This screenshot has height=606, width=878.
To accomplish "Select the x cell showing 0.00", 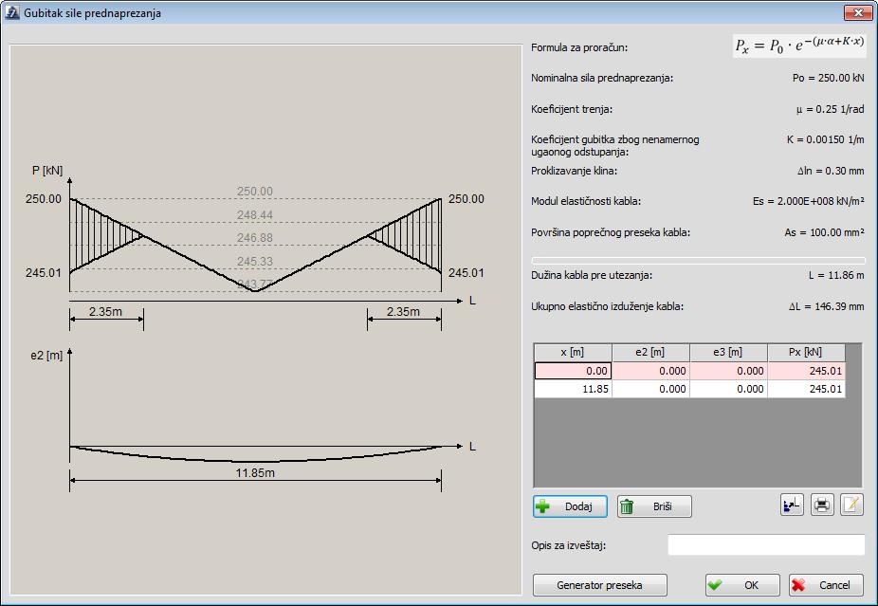I will pos(573,371).
